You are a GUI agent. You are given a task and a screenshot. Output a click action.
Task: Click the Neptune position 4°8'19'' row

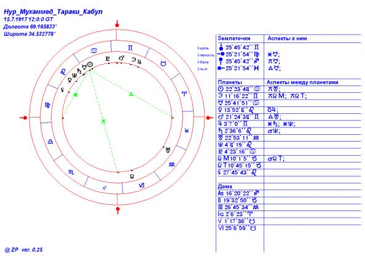(235, 145)
